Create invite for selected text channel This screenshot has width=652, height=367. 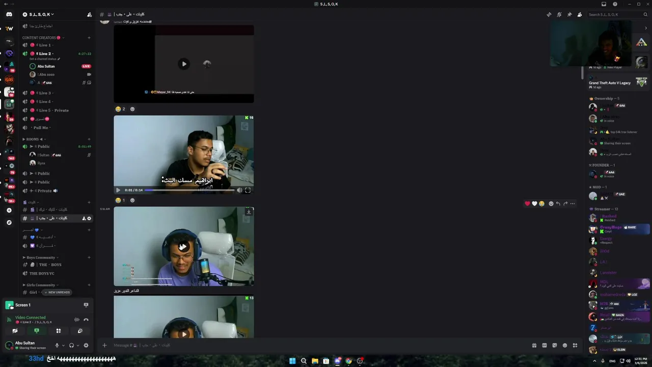84,218
